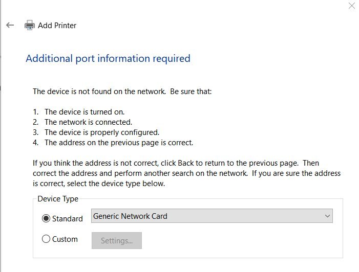Click the line about the previous page address
Viewport: 359px width, 272px height.
(x=118, y=143)
